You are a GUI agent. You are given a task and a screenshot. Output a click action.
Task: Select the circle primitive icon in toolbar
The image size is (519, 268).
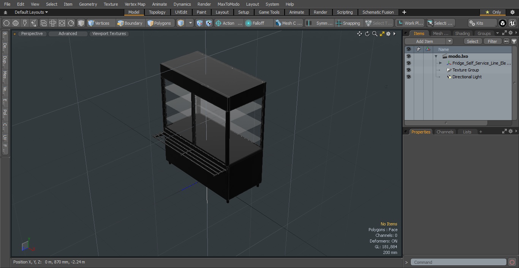click(6, 23)
